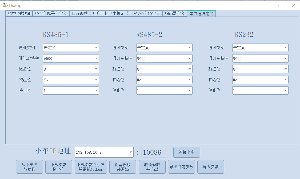Click the Dialog app icon in title bar
The image size is (300, 179).
click(x=5, y=5)
